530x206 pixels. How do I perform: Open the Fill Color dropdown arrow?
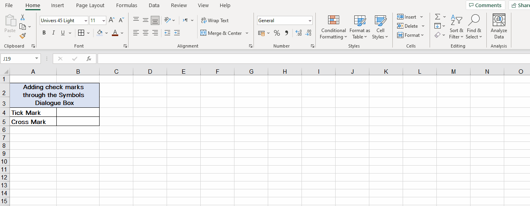107,33
